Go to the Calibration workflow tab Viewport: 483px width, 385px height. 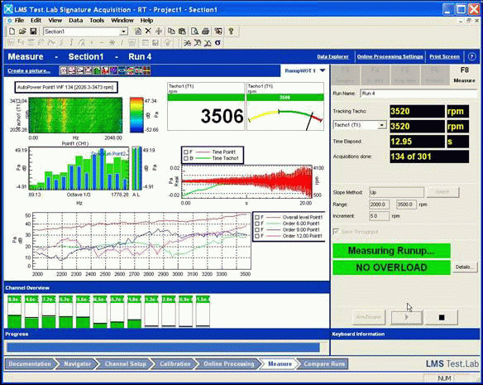pos(175,363)
